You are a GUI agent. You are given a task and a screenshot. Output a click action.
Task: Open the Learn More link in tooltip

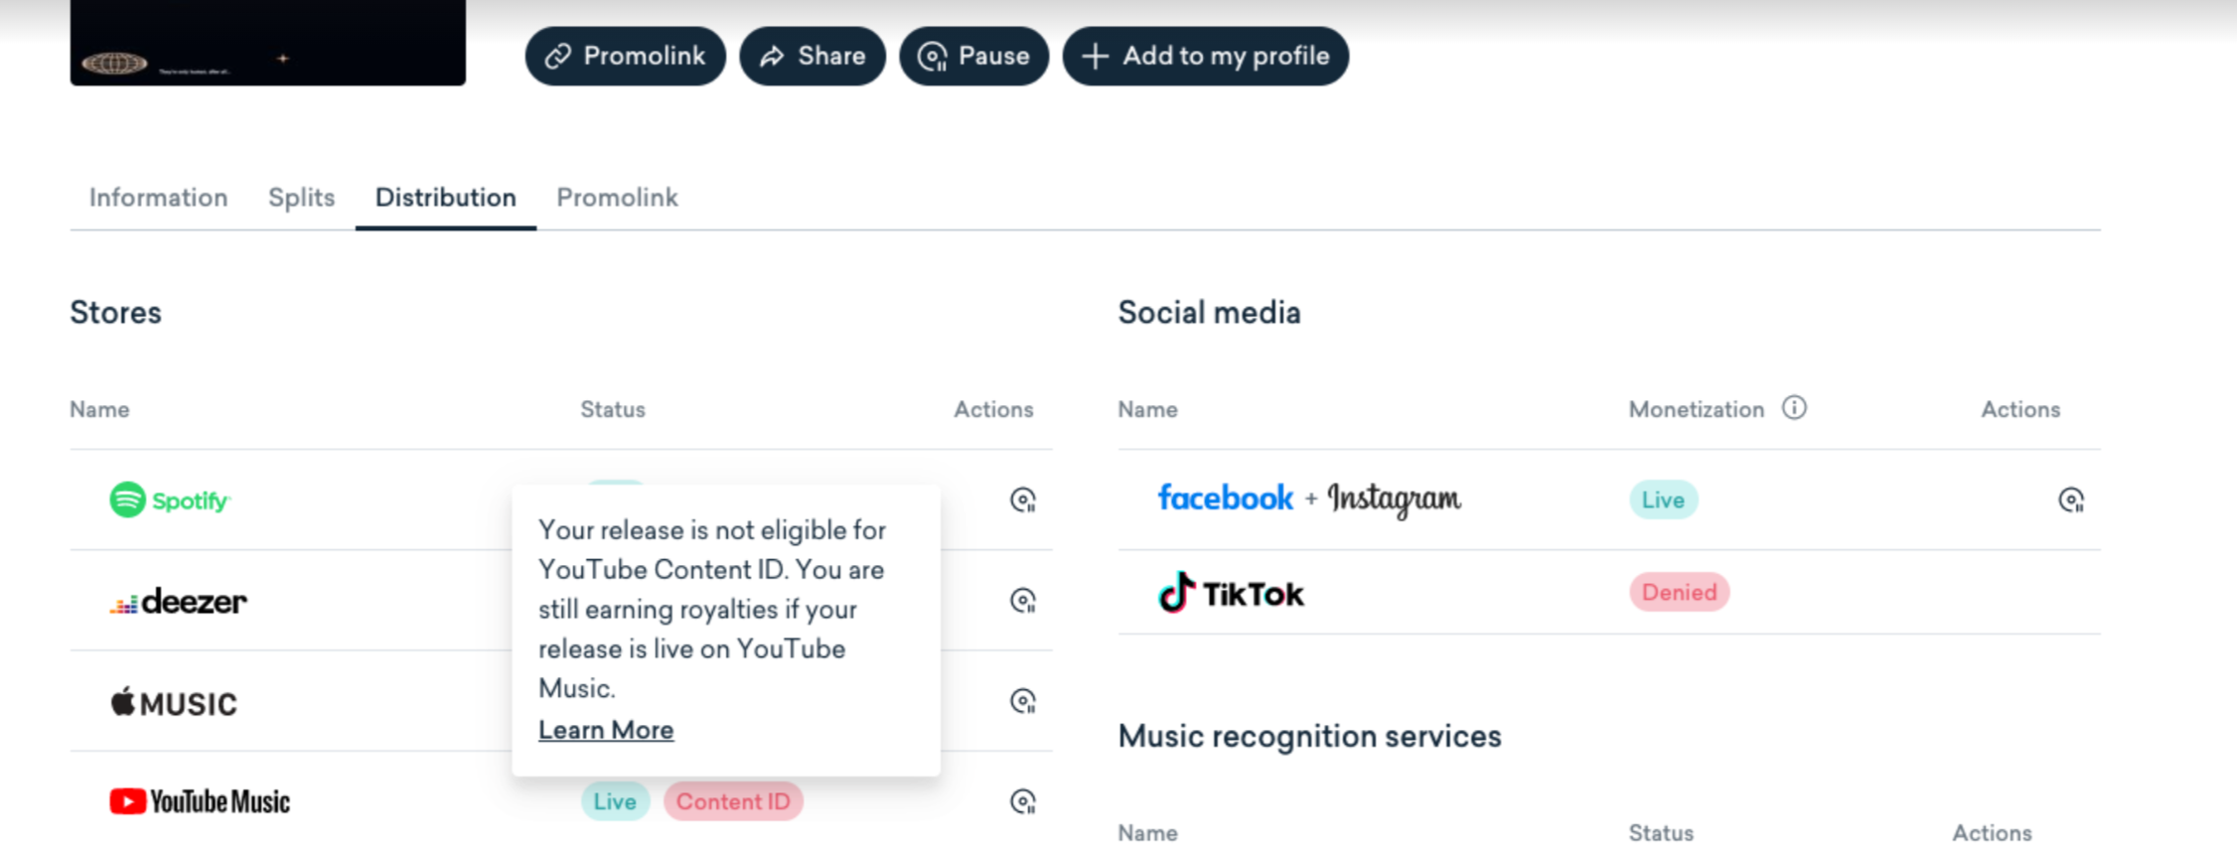(x=606, y=730)
